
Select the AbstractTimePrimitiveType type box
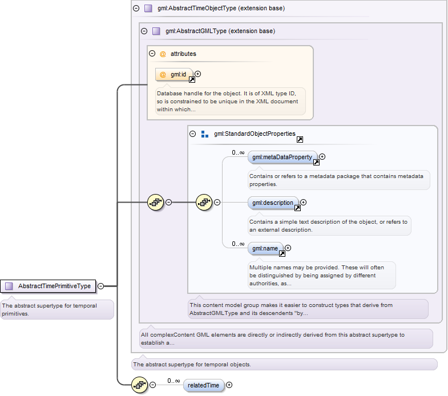(48, 286)
